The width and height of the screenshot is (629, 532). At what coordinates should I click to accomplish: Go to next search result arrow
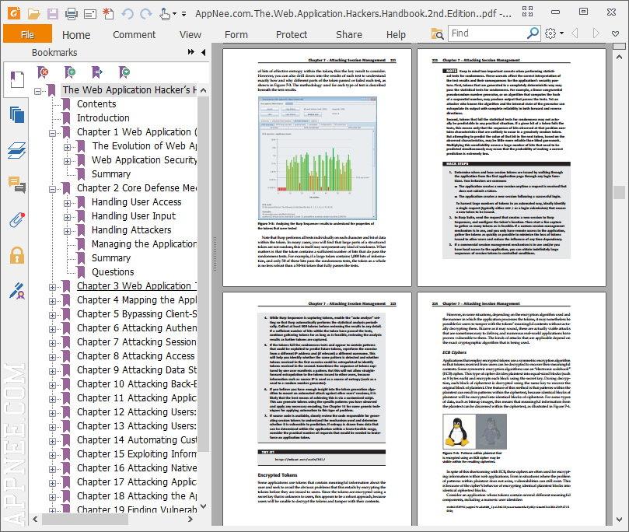tap(596, 33)
